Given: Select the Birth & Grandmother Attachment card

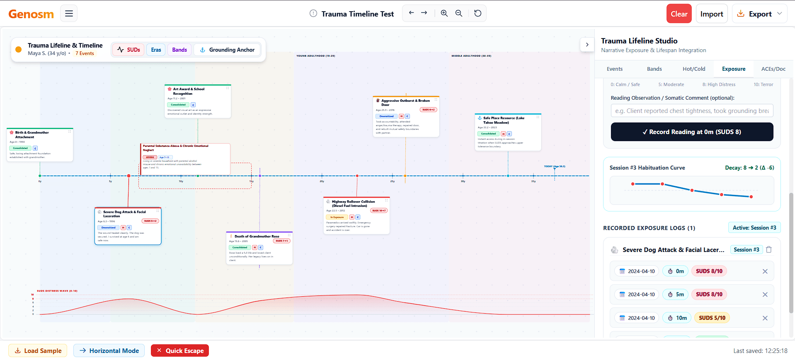Looking at the screenshot, I should pyautogui.click(x=40, y=145).
